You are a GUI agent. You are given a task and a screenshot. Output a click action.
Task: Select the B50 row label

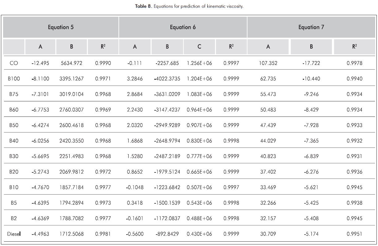pos(14,125)
